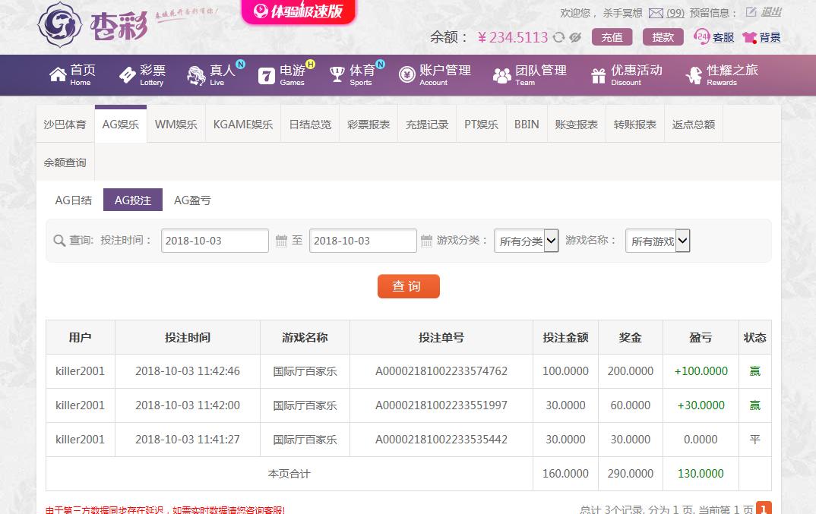
Task: Click the Account yen coin icon
Action: 407,75
